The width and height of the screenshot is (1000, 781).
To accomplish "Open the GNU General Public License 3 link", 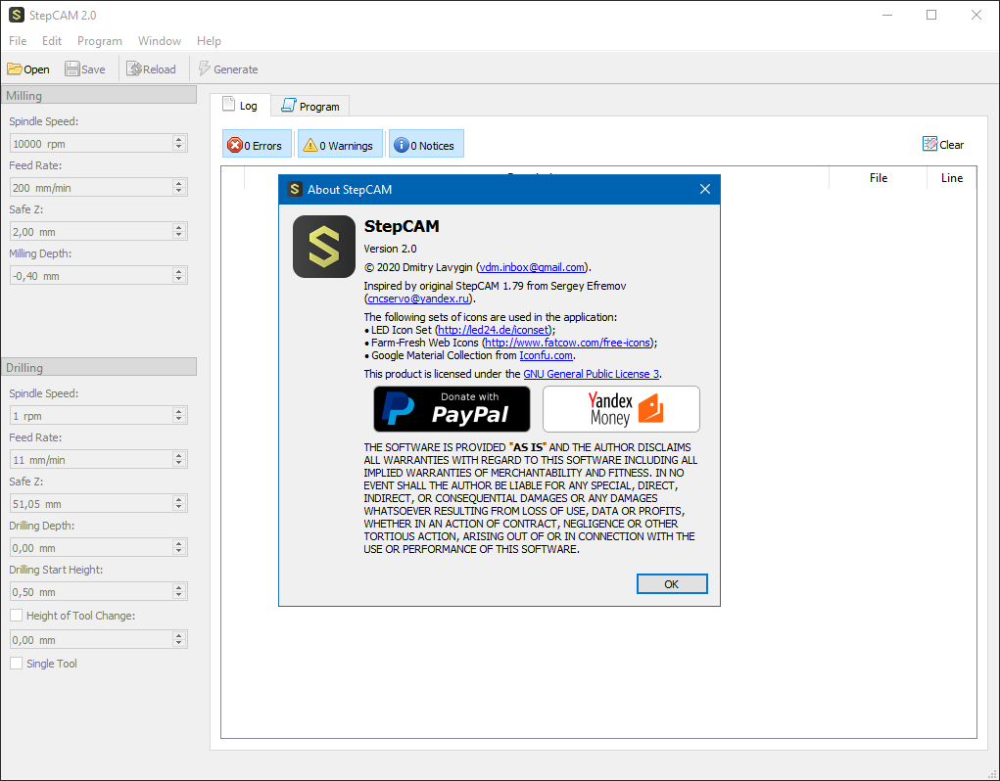I will pos(591,374).
